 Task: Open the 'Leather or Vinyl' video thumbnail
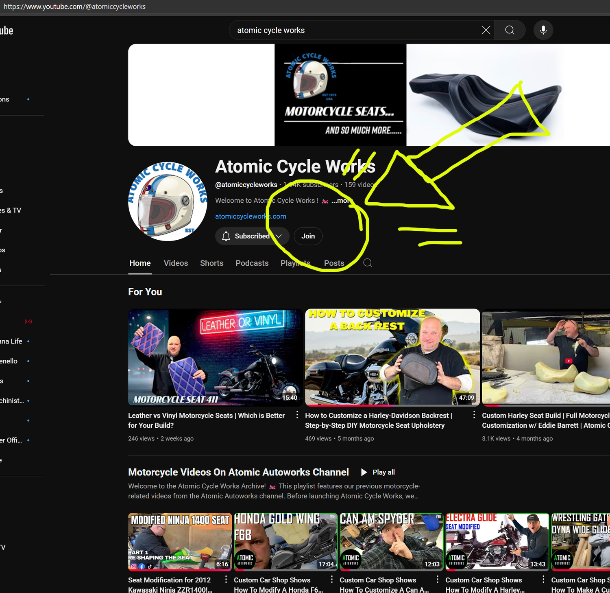click(215, 357)
